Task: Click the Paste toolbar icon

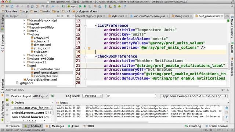Action: point(37,6)
